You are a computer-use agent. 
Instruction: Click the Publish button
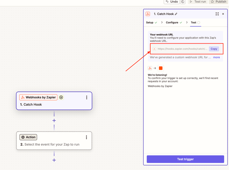point(218,2)
